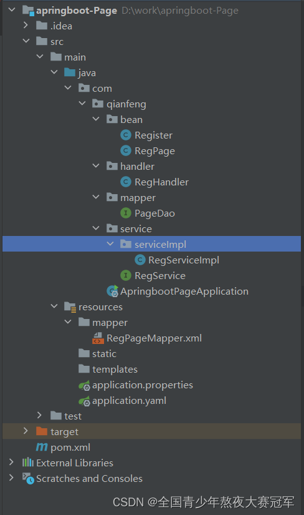This screenshot has width=304, height=515.
Task: Click the application.yaml Spring config icon
Action: point(84,401)
